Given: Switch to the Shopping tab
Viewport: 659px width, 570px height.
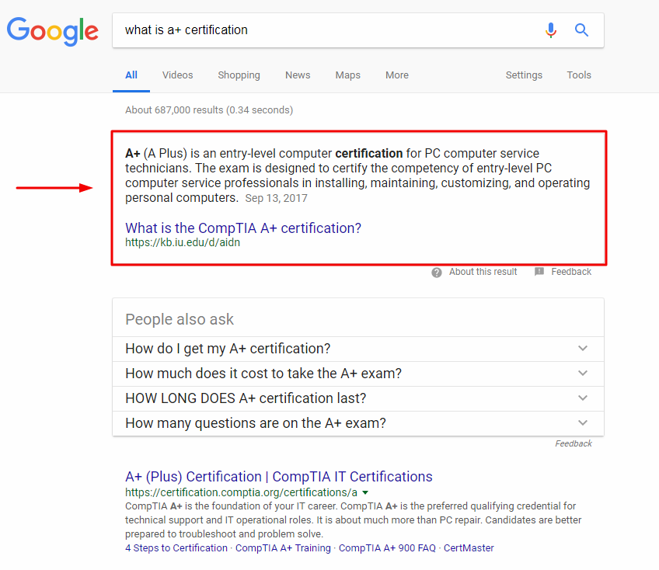Looking at the screenshot, I should [239, 75].
